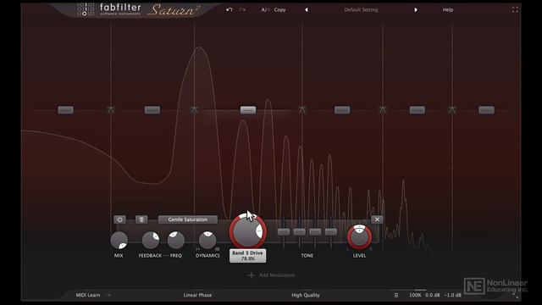
Task: Toggle the band power bypass button
Action: coord(119,219)
